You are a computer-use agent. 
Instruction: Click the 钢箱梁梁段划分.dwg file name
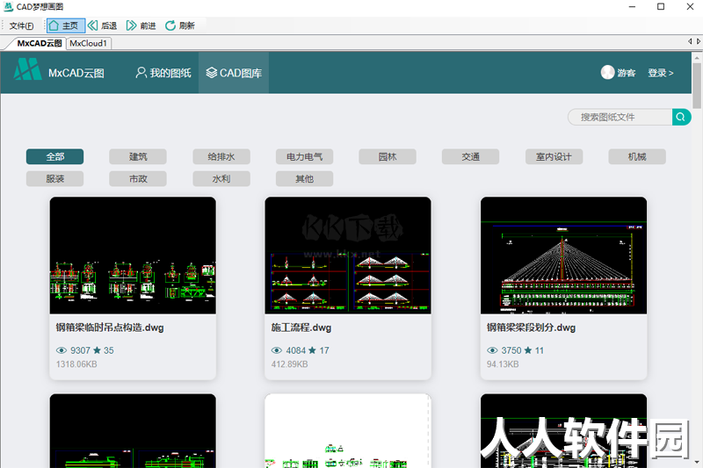point(531,328)
